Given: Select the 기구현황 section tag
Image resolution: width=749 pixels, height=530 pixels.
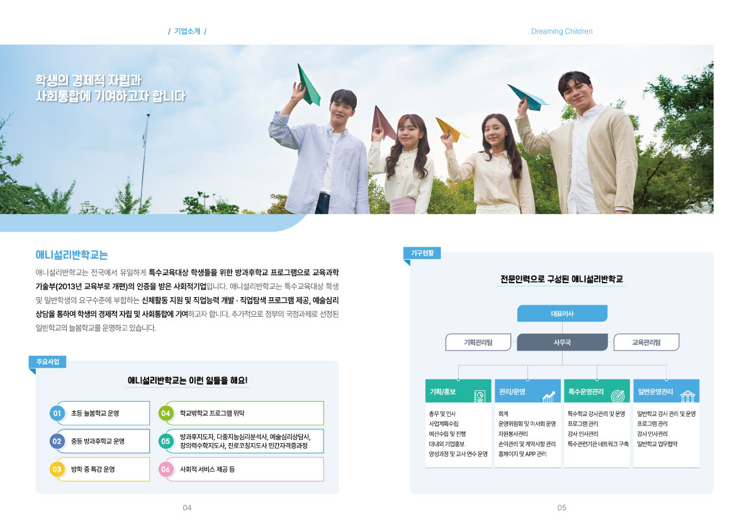Looking at the screenshot, I should coord(422,253).
